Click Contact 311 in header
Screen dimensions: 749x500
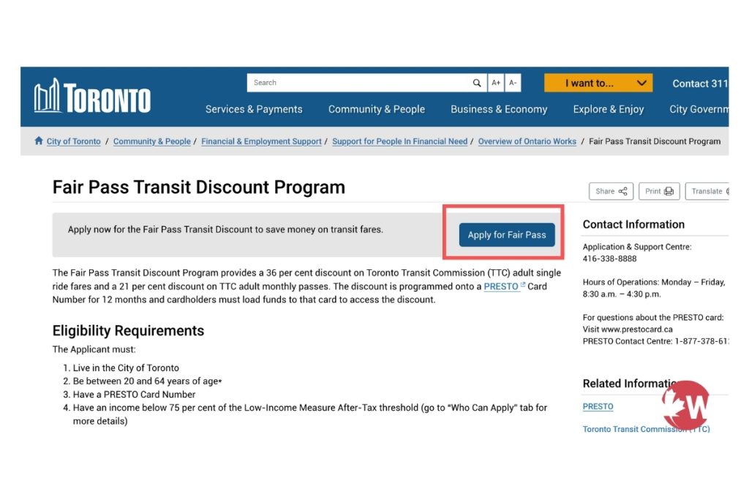click(700, 83)
